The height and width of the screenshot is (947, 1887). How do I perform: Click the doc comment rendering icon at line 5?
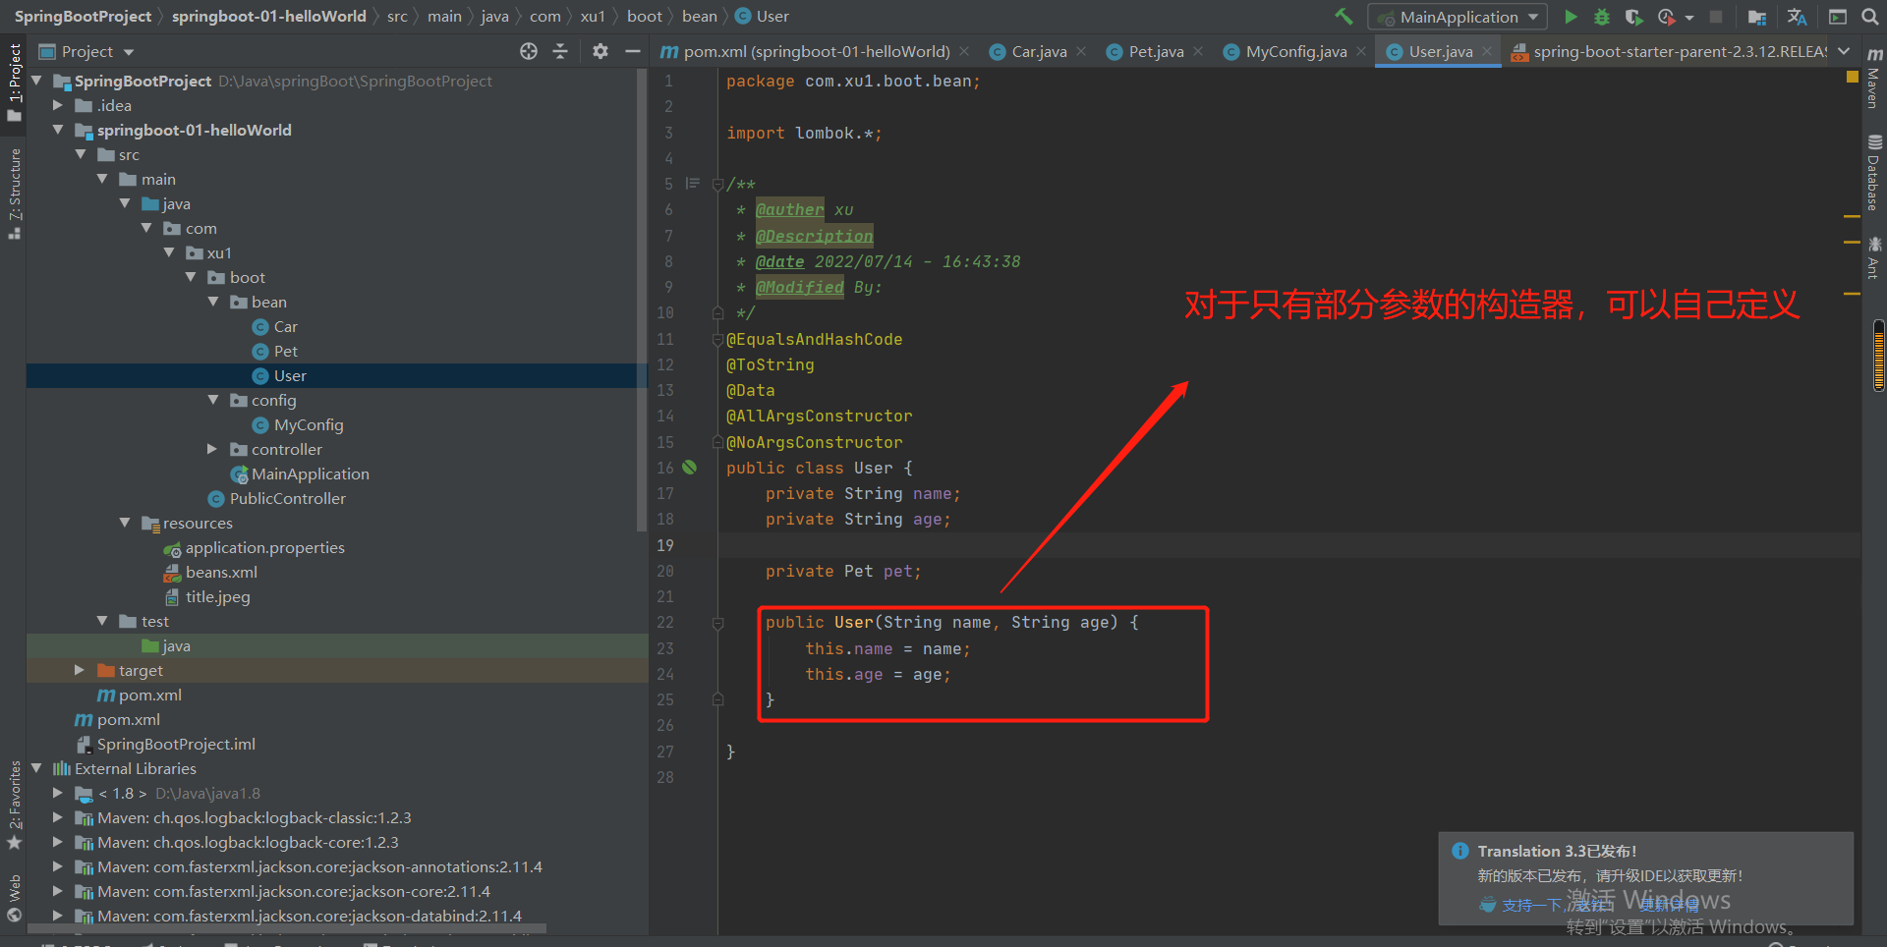tap(692, 184)
